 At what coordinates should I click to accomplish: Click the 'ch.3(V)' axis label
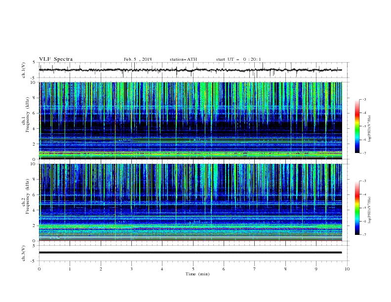coord(24,253)
